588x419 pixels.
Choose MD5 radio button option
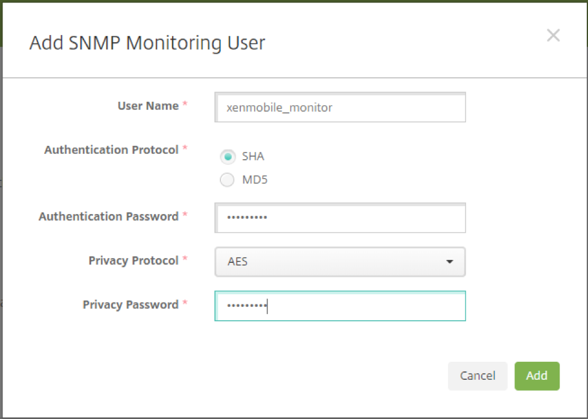[227, 180]
